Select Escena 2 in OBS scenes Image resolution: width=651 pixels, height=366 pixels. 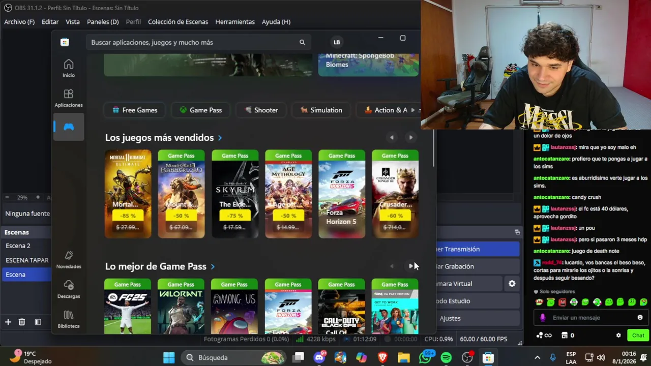coord(25,246)
